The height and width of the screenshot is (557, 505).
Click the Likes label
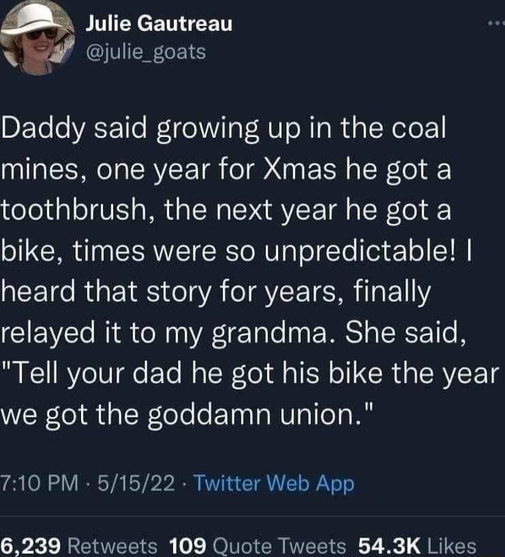click(453, 544)
